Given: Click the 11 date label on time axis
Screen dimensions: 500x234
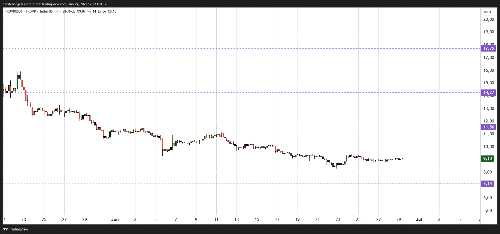Looking at the screenshot, I should pos(216,220).
